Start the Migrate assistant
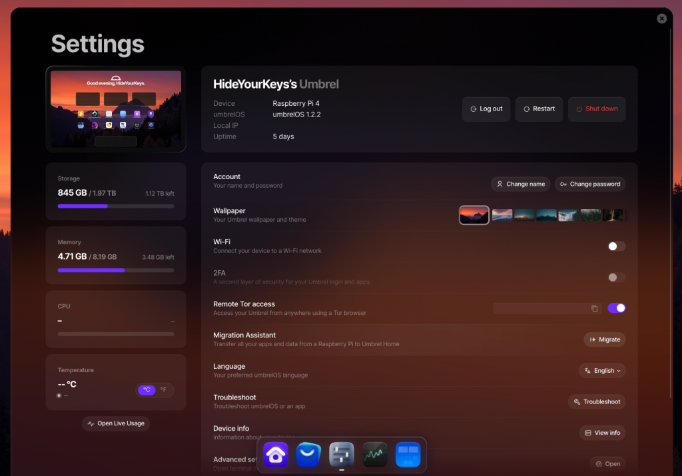Viewport: 682px width, 476px height. pos(605,340)
